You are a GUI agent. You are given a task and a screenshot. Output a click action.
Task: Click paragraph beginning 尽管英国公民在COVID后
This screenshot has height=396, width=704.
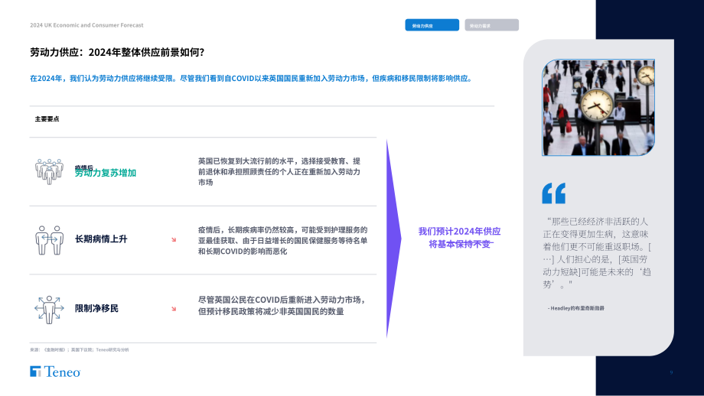282,305
